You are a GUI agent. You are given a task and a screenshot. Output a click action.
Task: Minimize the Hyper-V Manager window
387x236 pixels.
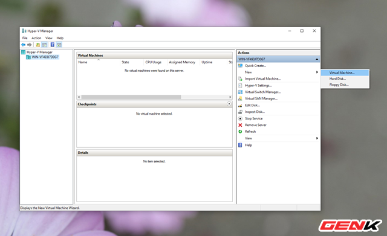pos(290,31)
